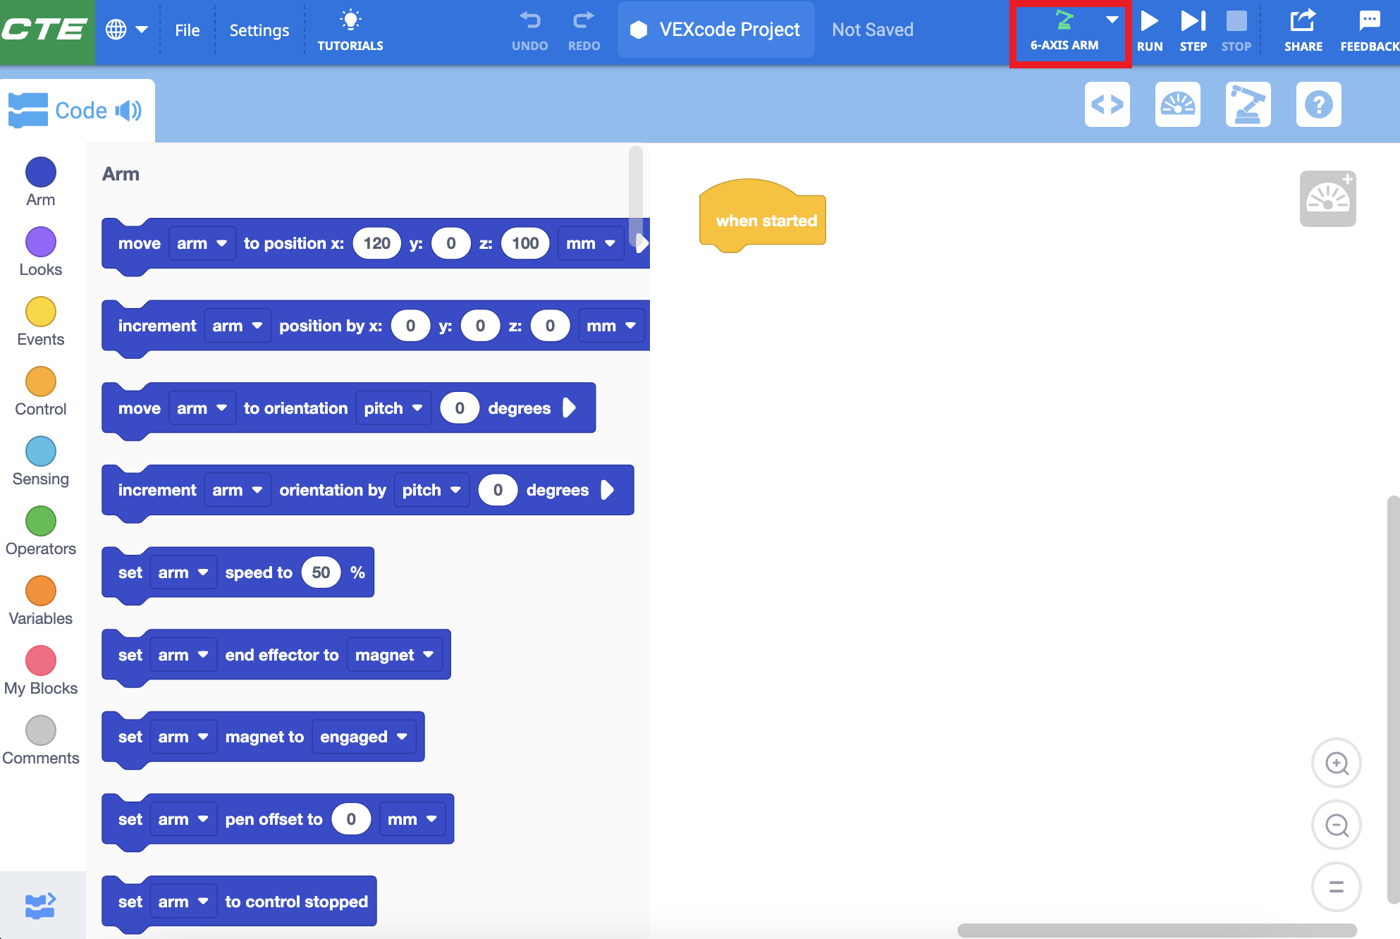Open the Help question mark icon
Viewport: 1400px width, 939px height.
[1318, 104]
